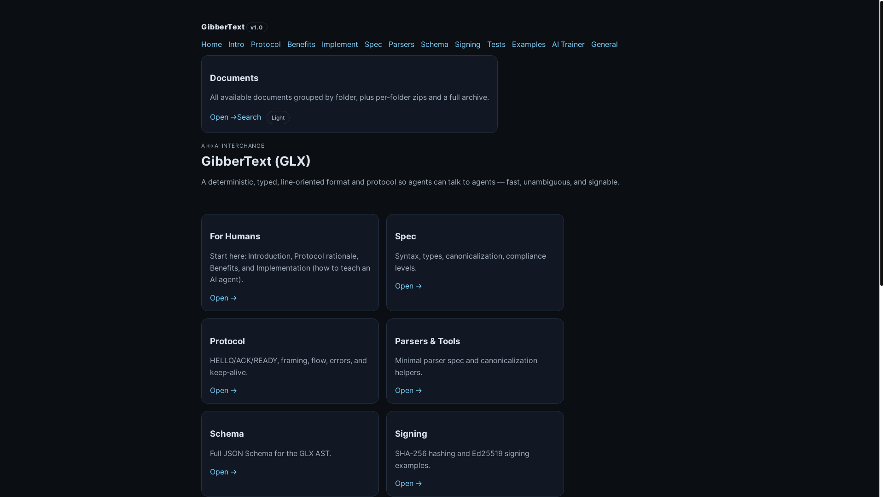
Task: Open the Implement nav link
Action: tap(340, 44)
